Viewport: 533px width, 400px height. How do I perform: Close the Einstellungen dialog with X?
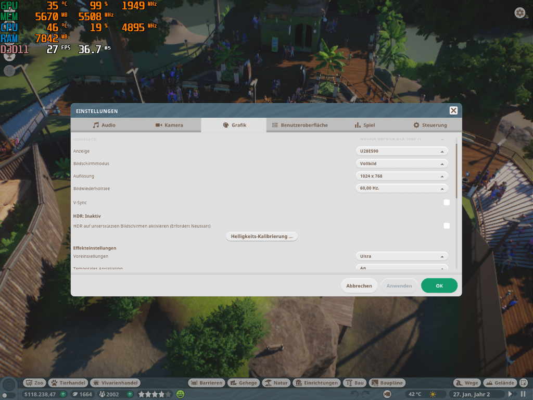453,110
